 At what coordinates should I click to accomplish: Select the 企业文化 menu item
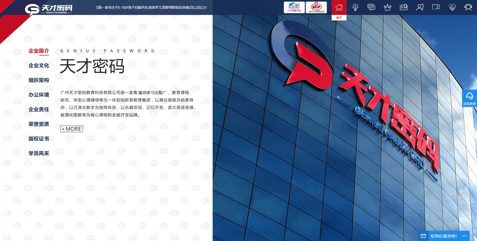click(39, 65)
